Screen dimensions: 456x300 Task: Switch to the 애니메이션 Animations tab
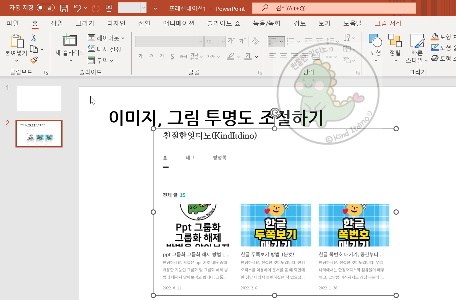(x=179, y=23)
